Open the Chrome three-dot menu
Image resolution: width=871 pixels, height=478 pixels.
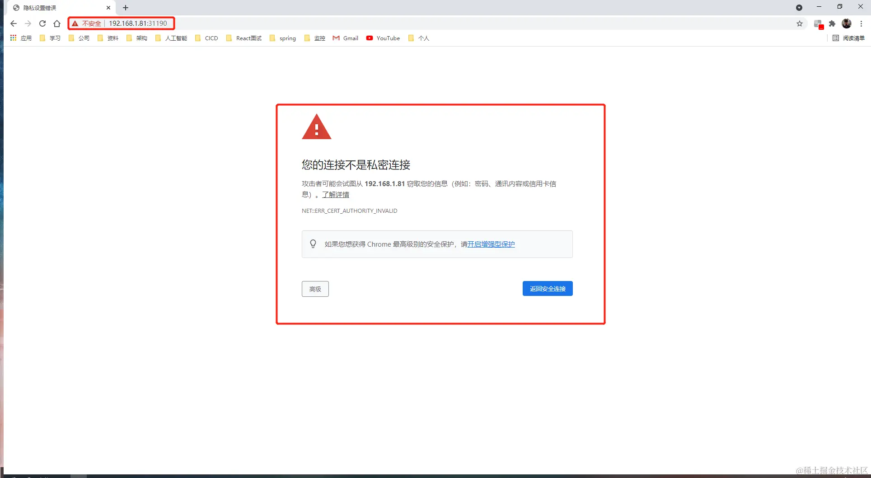tap(861, 23)
